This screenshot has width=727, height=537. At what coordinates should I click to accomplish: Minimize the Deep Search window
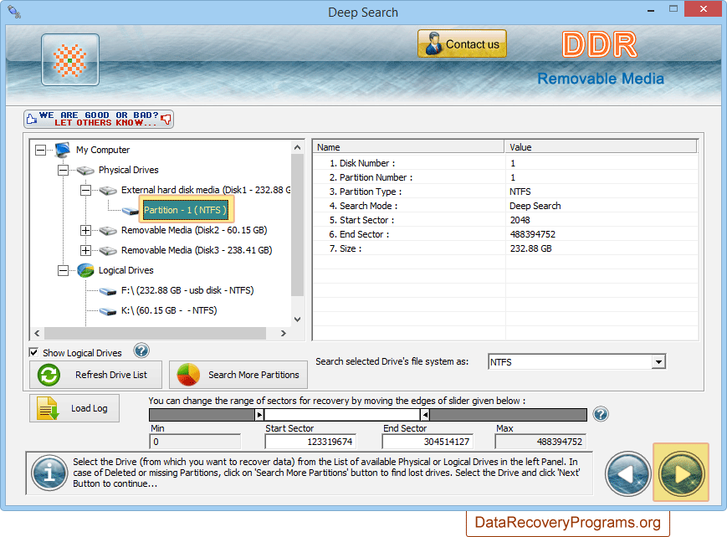pos(651,9)
